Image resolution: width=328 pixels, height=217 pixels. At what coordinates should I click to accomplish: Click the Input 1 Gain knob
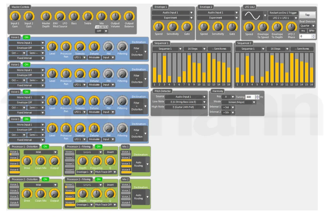(15, 16)
